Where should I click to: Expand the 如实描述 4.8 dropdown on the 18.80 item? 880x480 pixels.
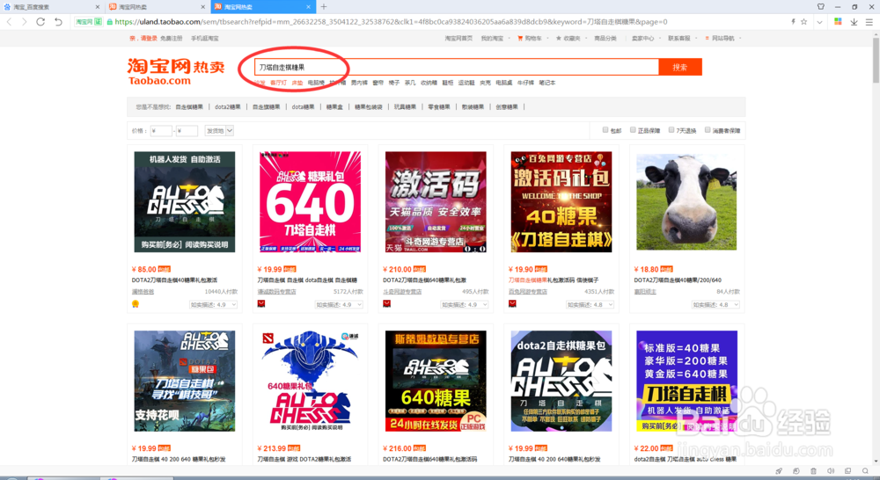coord(716,304)
